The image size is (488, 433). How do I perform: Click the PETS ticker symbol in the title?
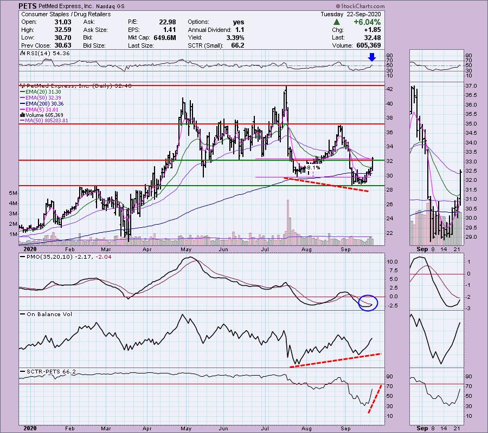(28, 6)
